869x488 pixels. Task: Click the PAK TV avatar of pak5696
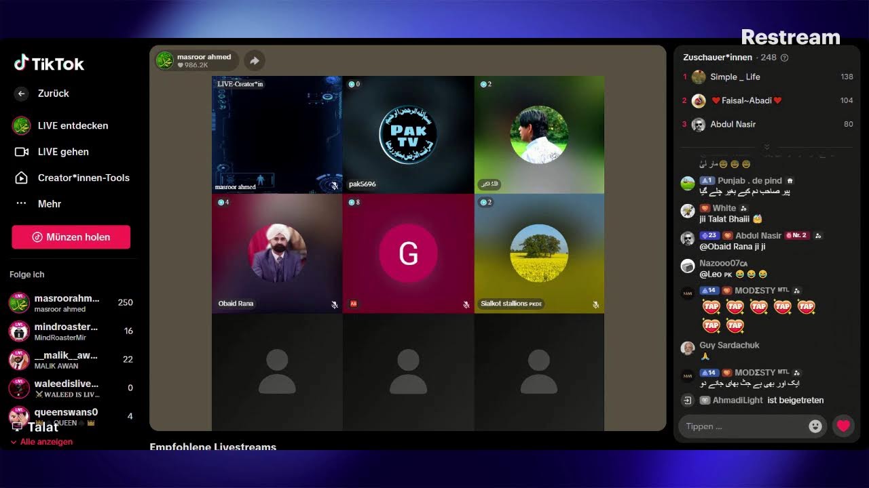(408, 134)
